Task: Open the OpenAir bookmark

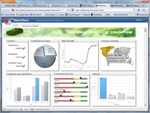Action: [86, 15]
